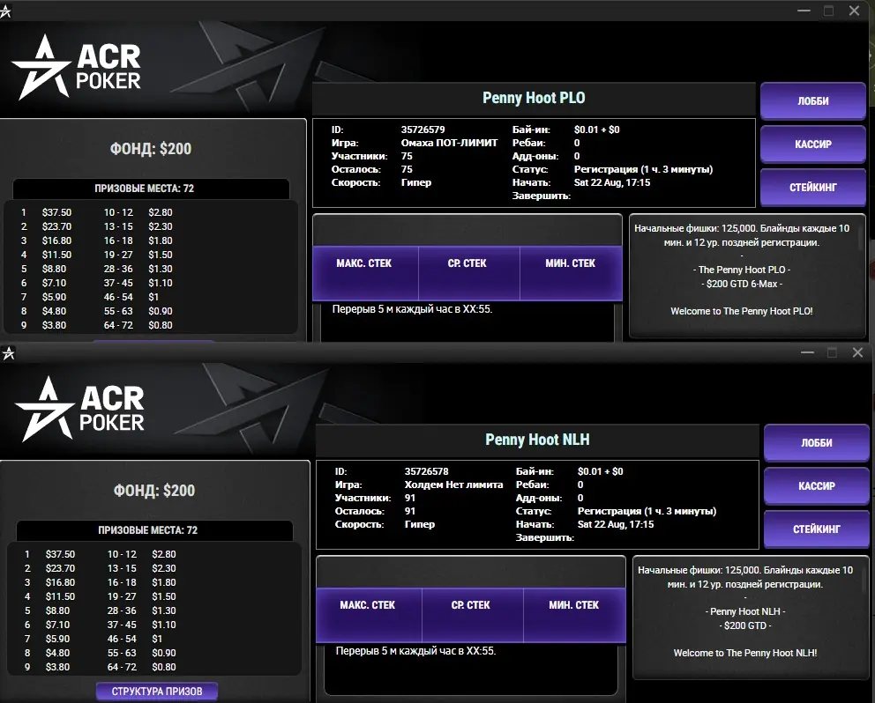Click second place prize $23.70 in PLO window

57,226
